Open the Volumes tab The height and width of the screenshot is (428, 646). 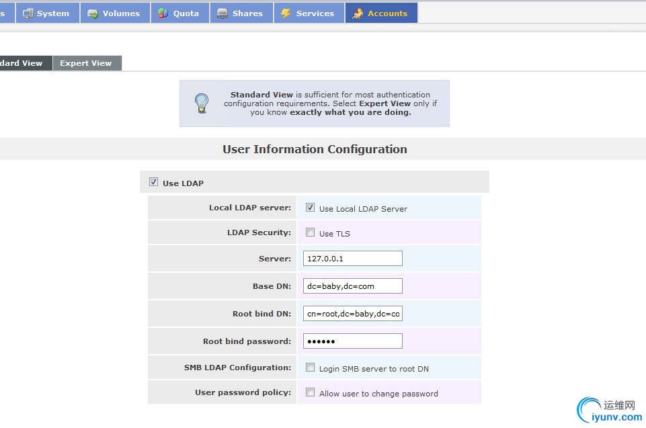pos(121,13)
